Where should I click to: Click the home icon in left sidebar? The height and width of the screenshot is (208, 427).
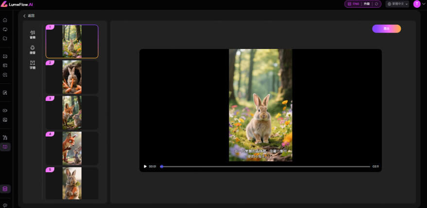click(5, 20)
